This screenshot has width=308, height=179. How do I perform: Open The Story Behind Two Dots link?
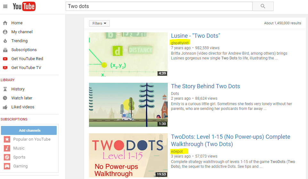click(x=205, y=86)
